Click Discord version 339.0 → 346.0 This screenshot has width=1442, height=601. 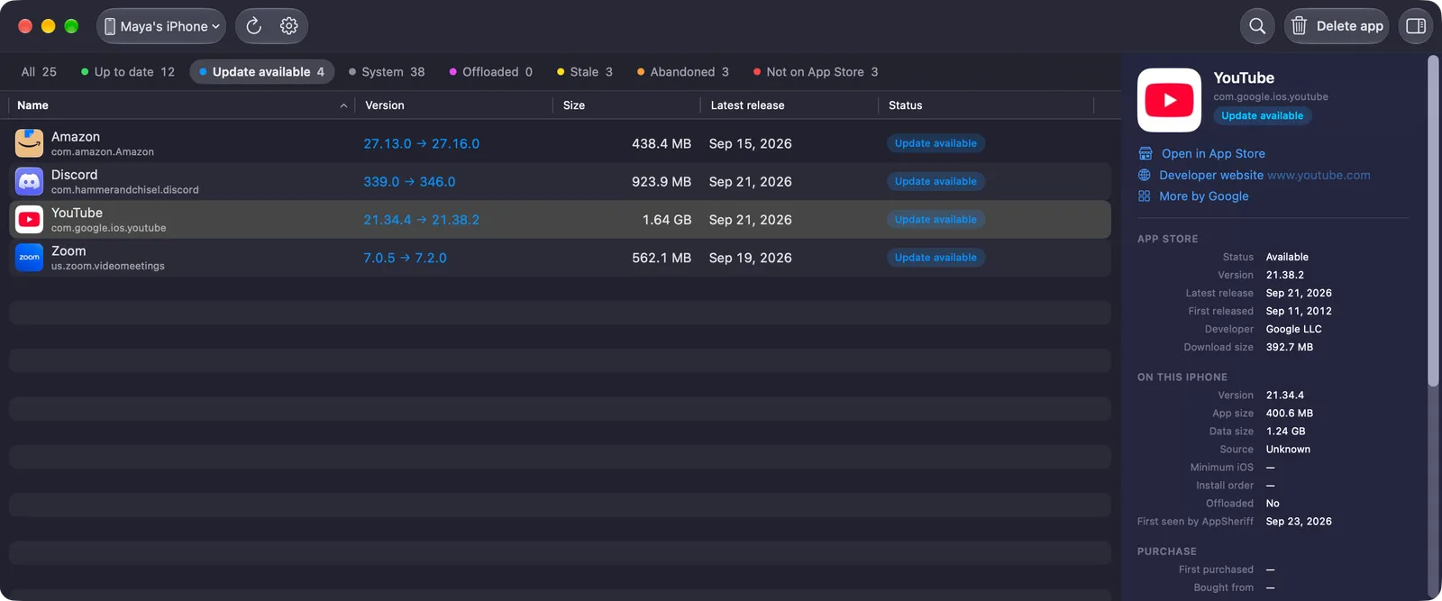coord(409,181)
